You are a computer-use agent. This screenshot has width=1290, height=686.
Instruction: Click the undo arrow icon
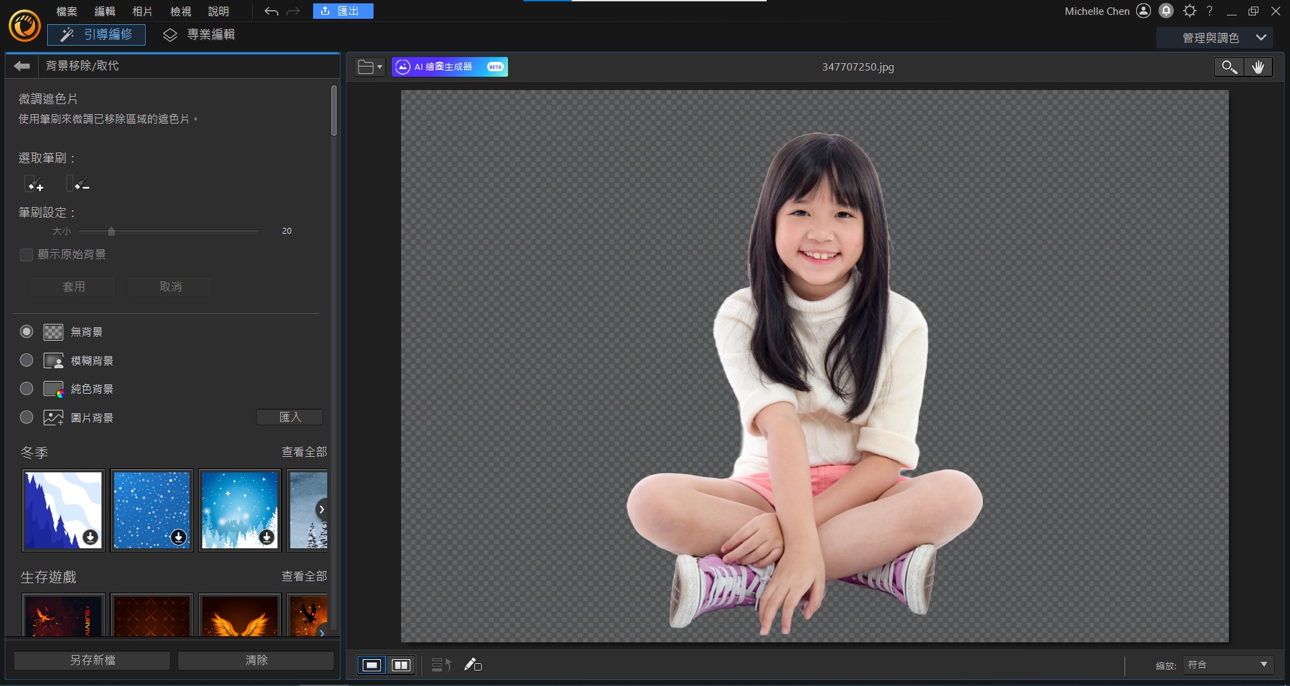271,11
